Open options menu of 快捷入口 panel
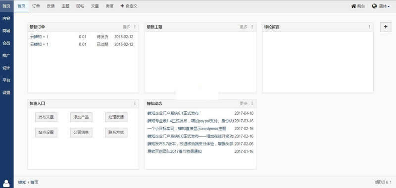Viewport: 396px width, 188px height. coord(135,103)
